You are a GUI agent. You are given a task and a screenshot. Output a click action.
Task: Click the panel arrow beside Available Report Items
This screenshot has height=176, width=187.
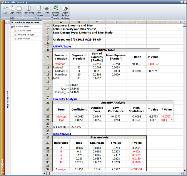pos(8,22)
